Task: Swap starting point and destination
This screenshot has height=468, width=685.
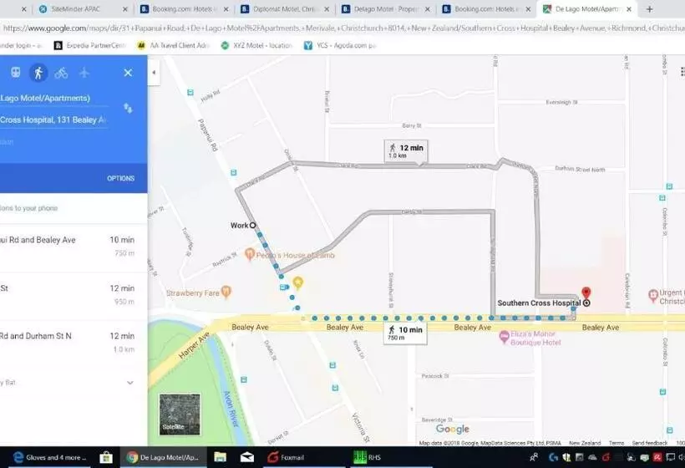Action: point(128,108)
